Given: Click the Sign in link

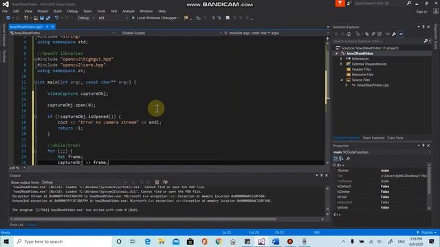Looking at the screenshot, I should coord(421,12).
